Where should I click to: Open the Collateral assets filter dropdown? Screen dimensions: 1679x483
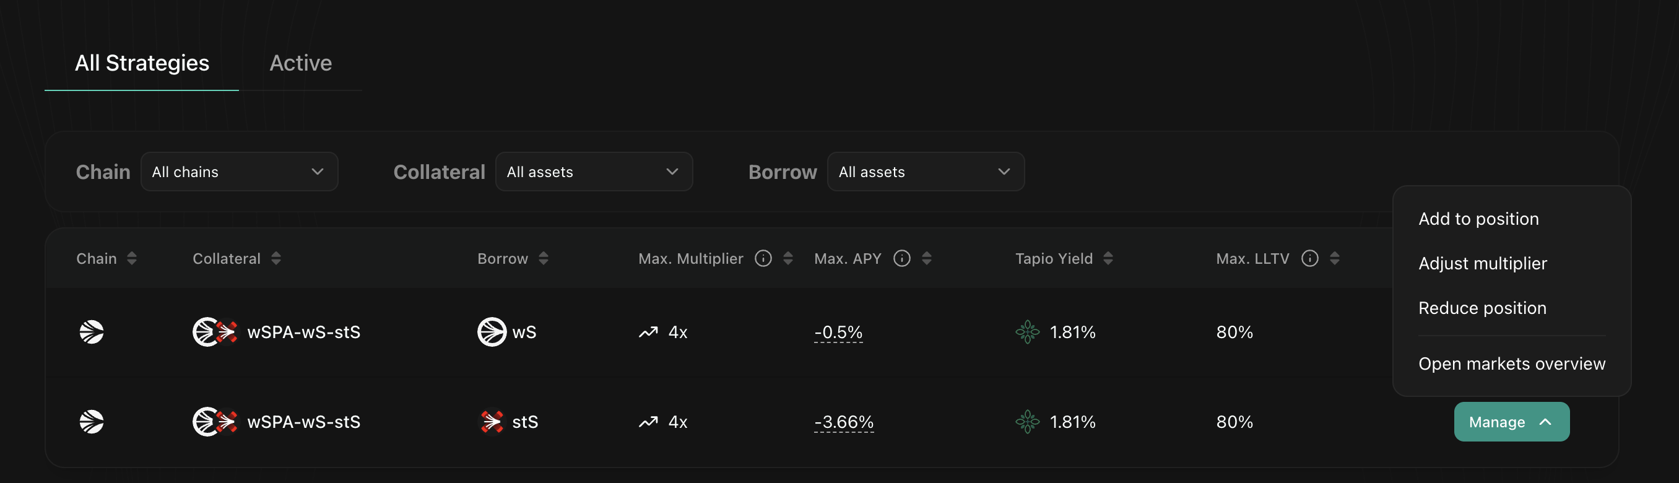point(593,172)
